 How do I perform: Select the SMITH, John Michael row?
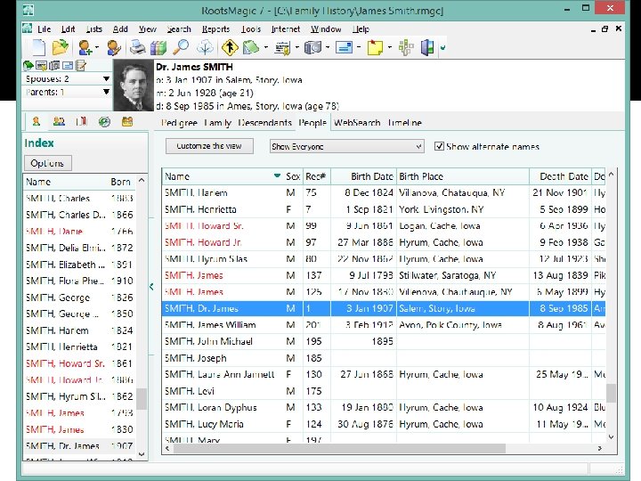pos(384,341)
